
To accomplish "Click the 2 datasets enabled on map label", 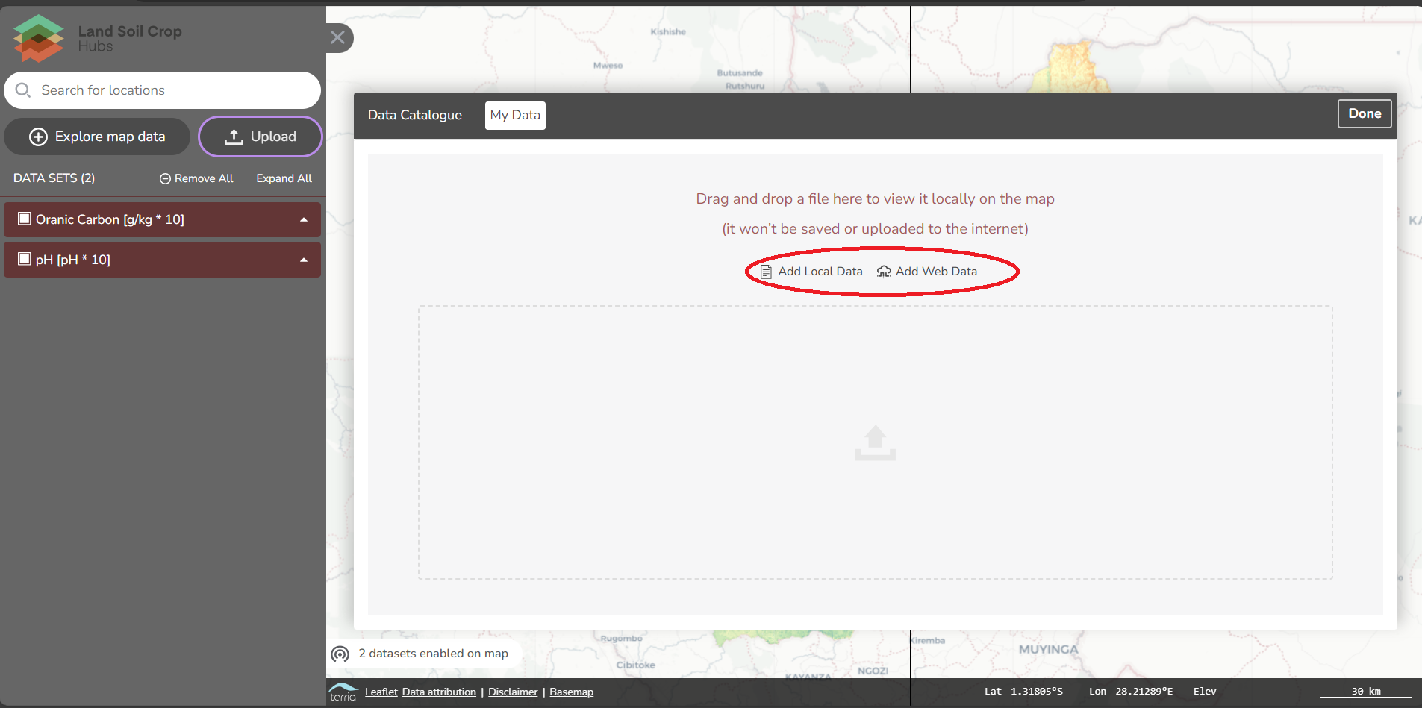I will point(433,654).
